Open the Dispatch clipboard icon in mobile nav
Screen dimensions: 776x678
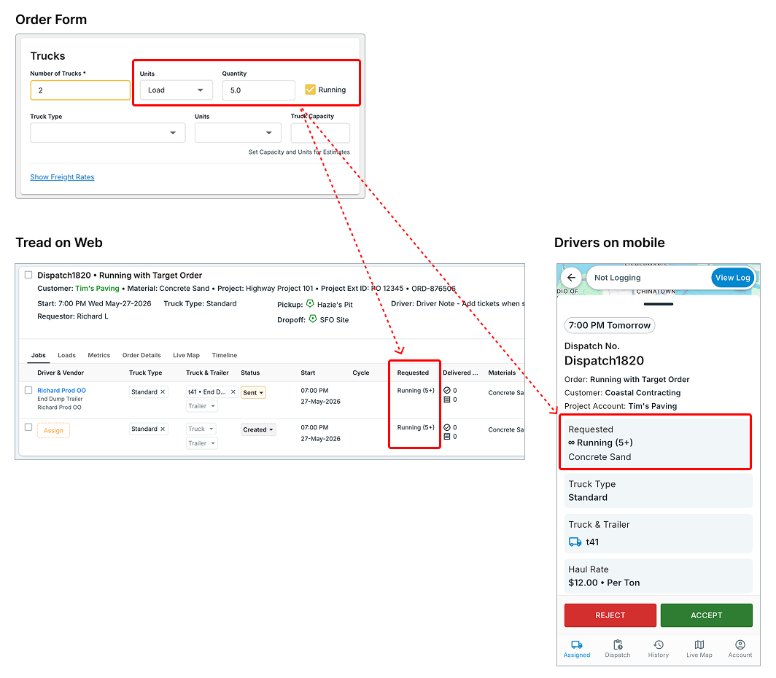(618, 644)
